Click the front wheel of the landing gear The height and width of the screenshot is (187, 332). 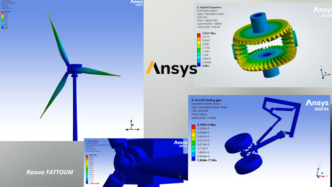249,164
